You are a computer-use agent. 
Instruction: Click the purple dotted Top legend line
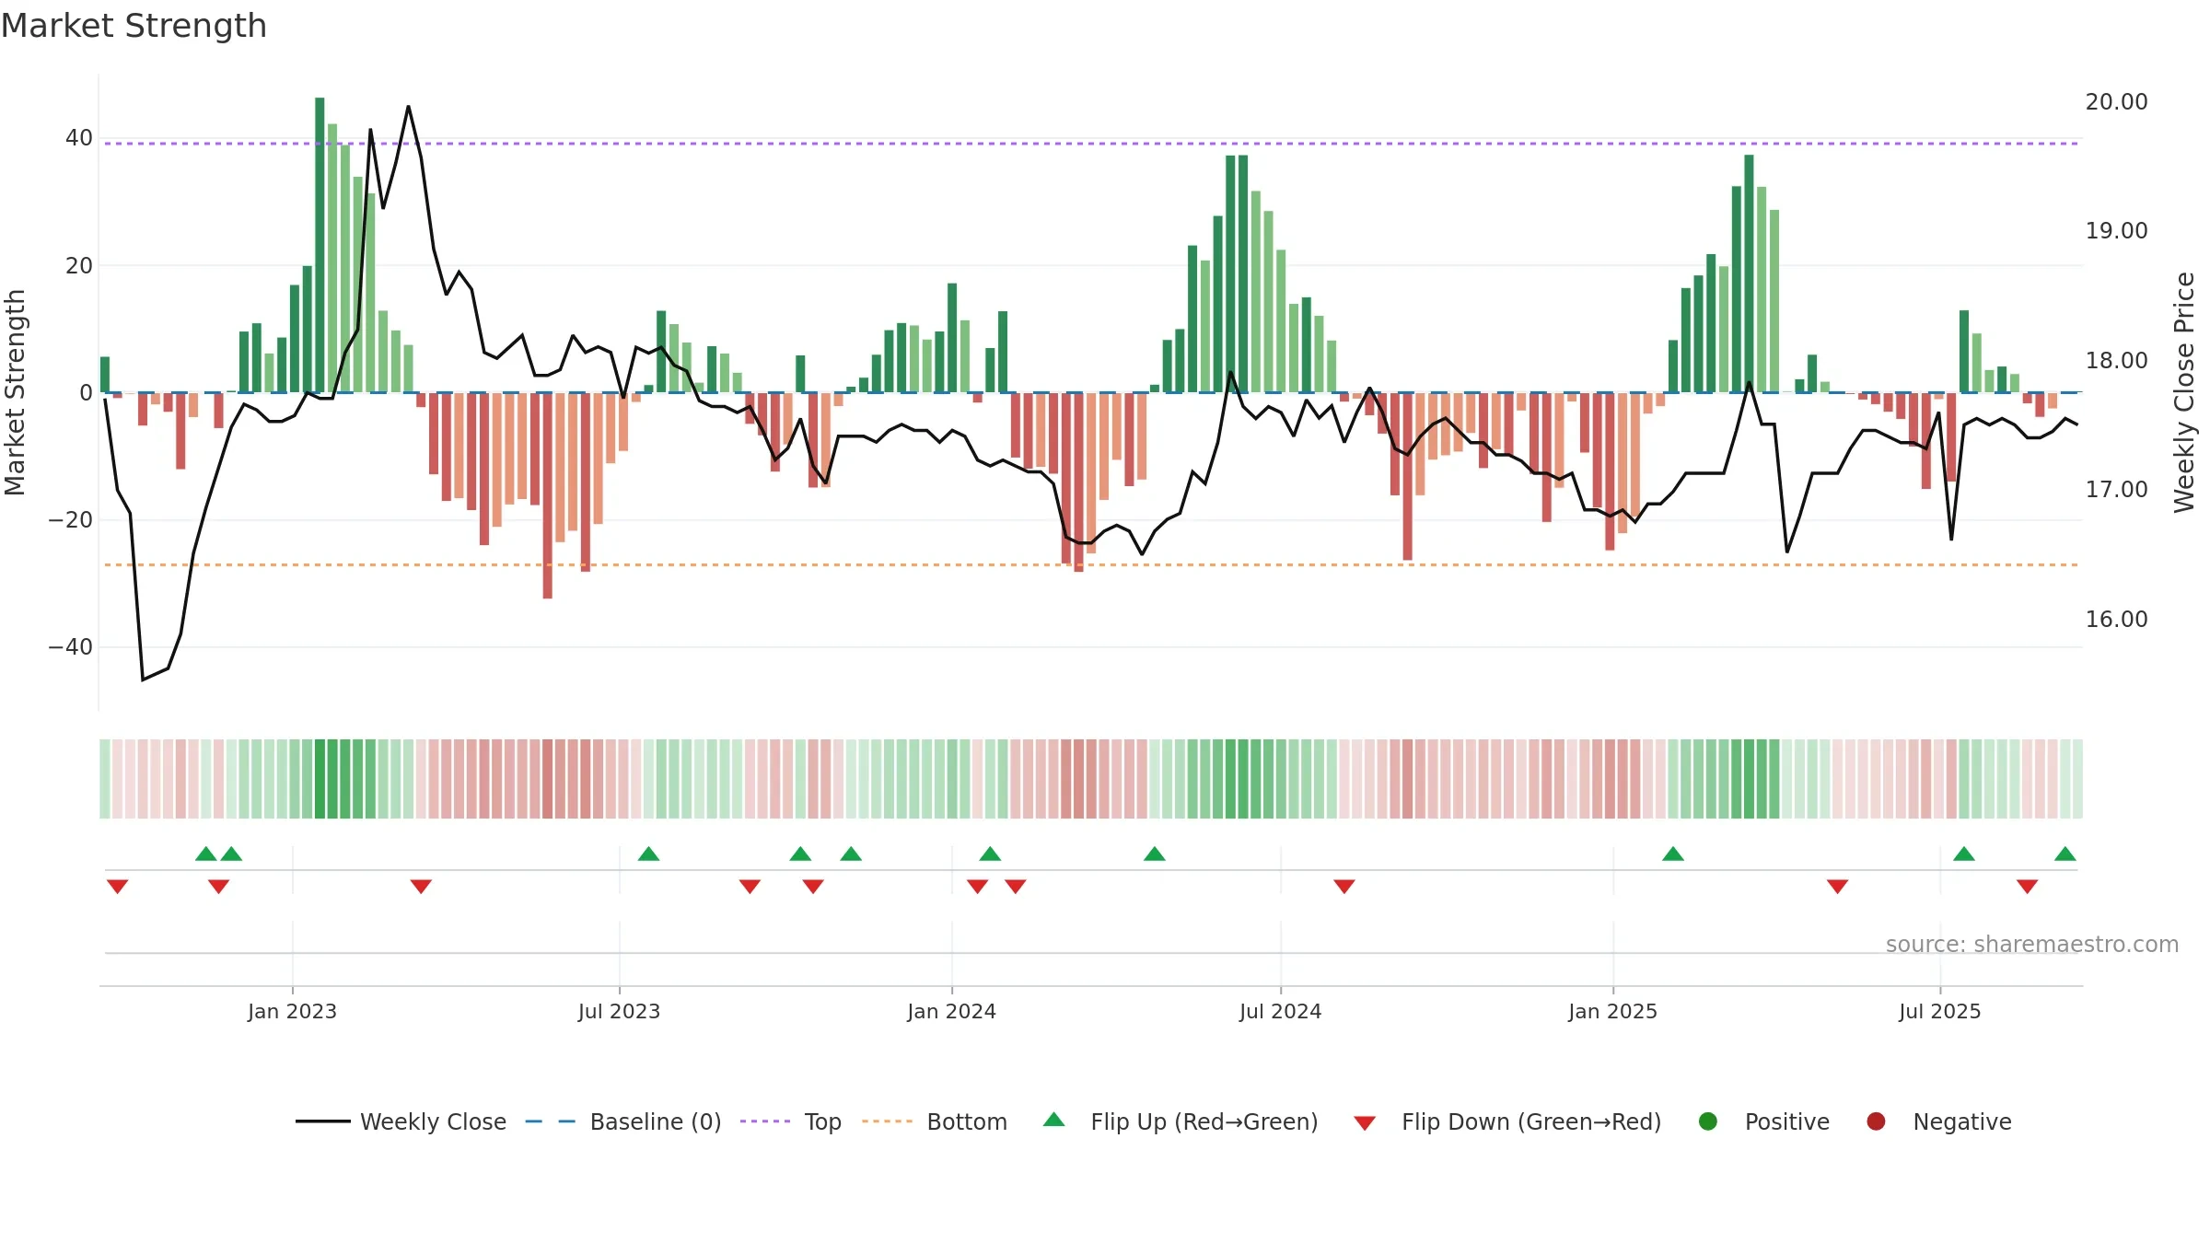point(765,1121)
